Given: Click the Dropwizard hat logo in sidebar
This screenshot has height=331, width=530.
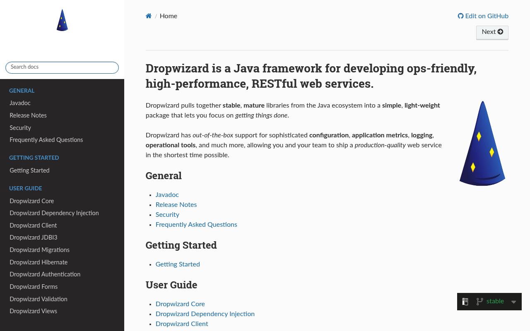Looking at the screenshot, I should pos(62,20).
